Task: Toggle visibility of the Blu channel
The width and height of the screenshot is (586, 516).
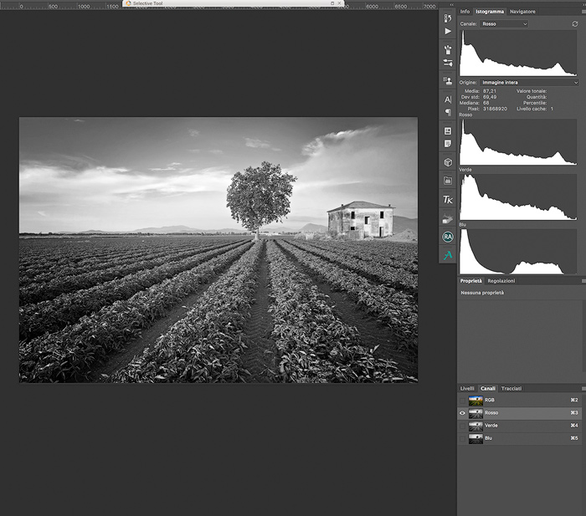Action: click(462, 437)
